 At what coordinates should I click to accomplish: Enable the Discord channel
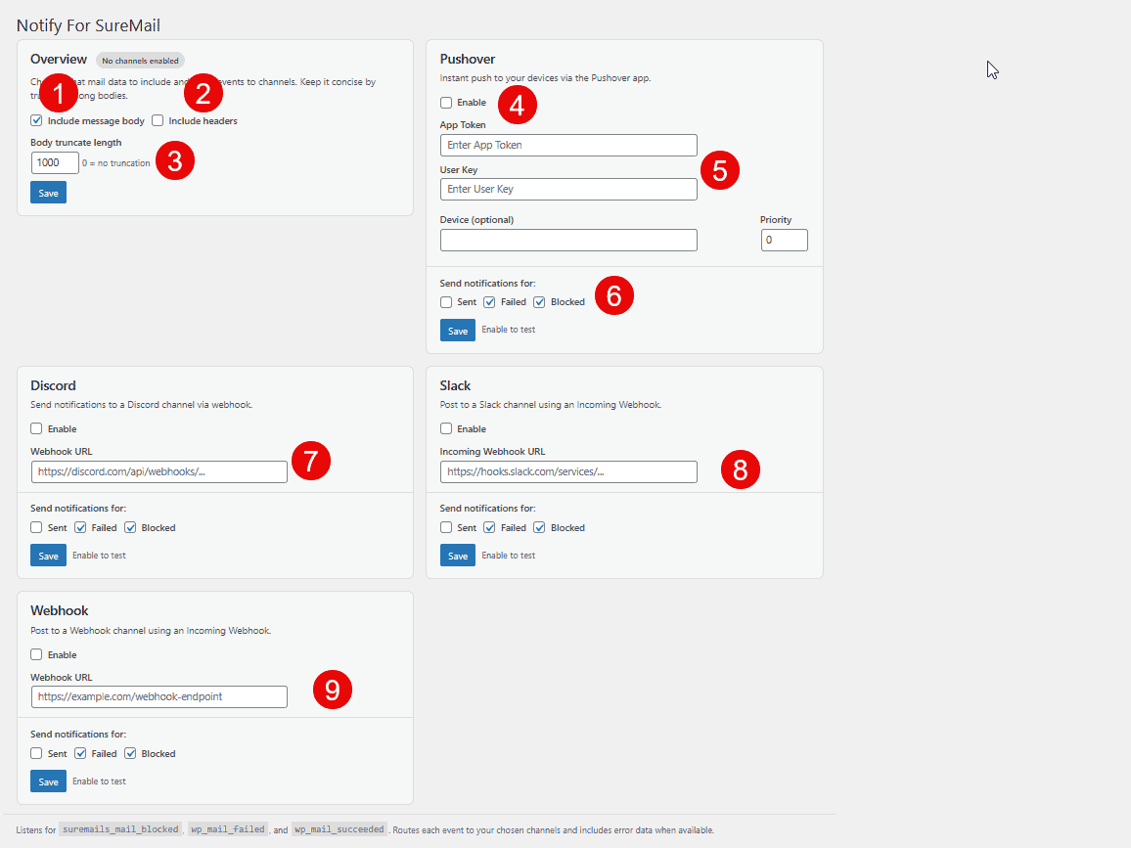[x=37, y=429]
